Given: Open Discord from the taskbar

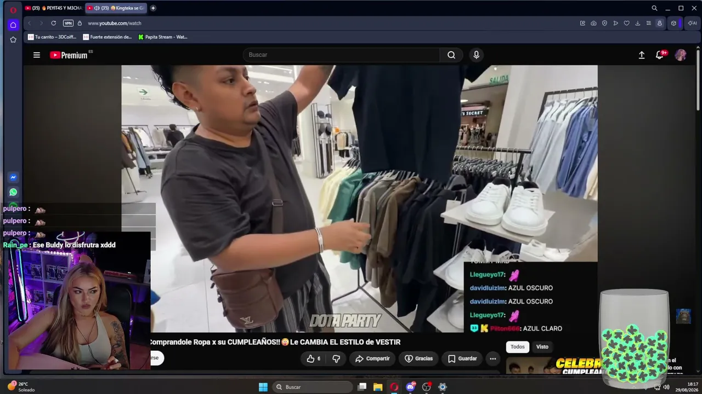Looking at the screenshot, I should tap(410, 387).
